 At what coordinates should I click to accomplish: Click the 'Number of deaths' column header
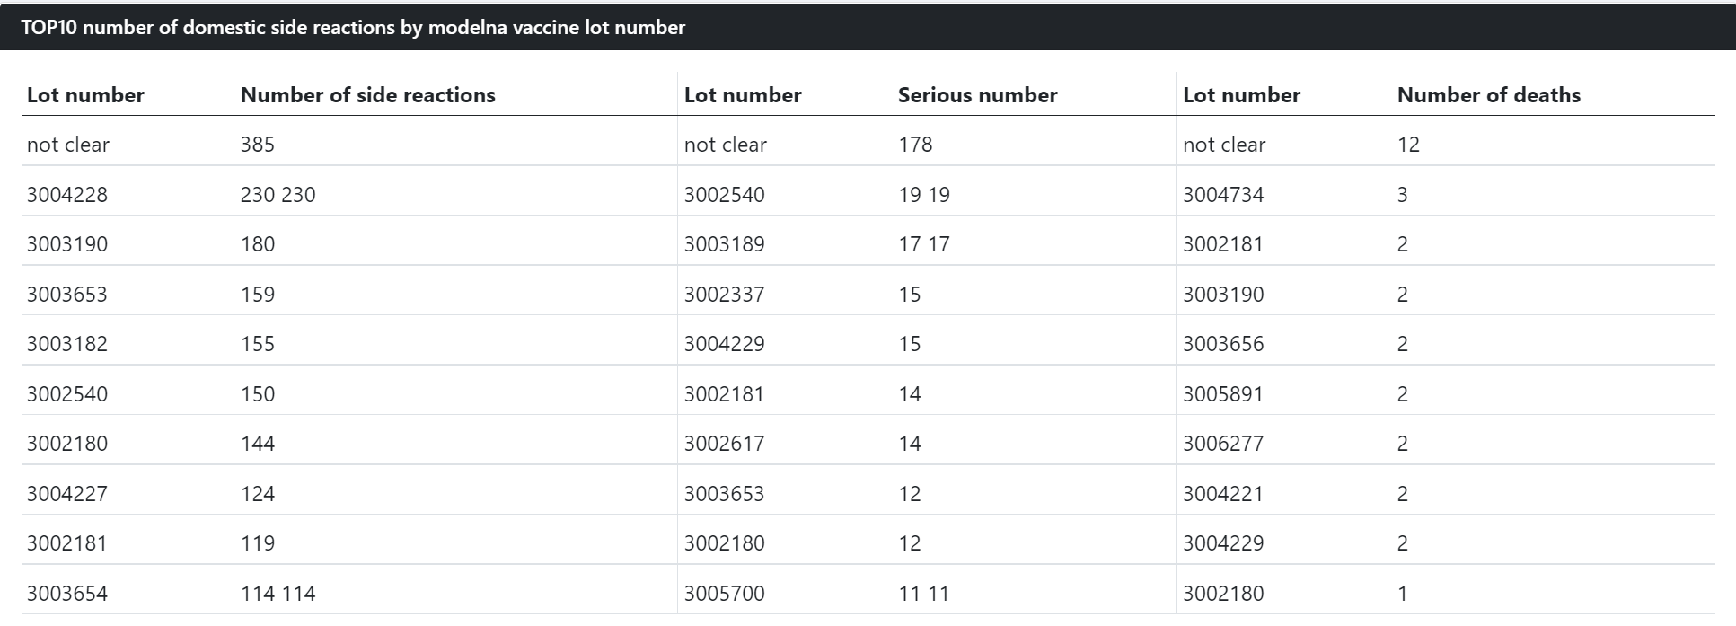tap(1488, 95)
